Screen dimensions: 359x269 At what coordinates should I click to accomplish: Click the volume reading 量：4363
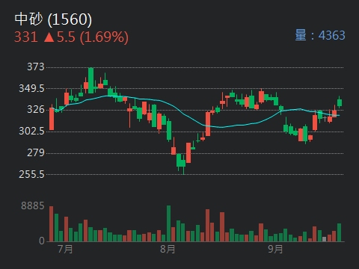(x=320, y=35)
